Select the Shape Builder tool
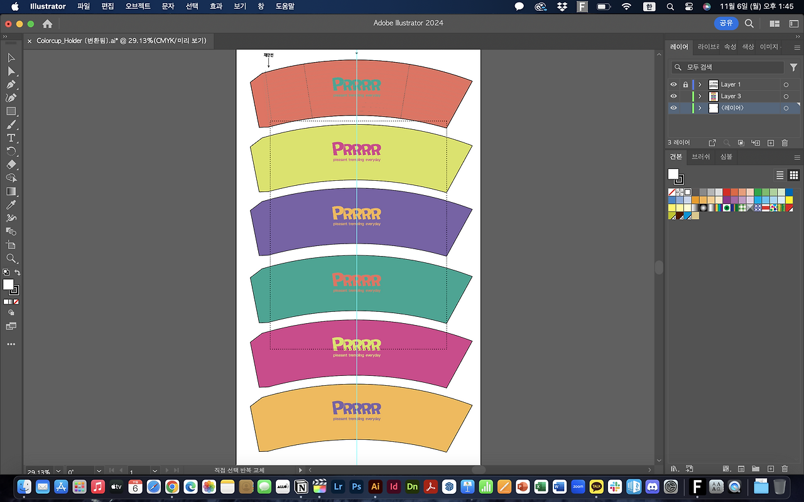 coord(11,178)
